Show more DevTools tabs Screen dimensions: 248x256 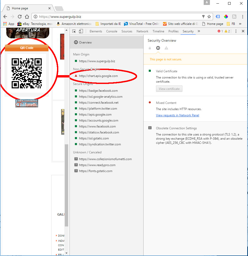(x=199, y=31)
